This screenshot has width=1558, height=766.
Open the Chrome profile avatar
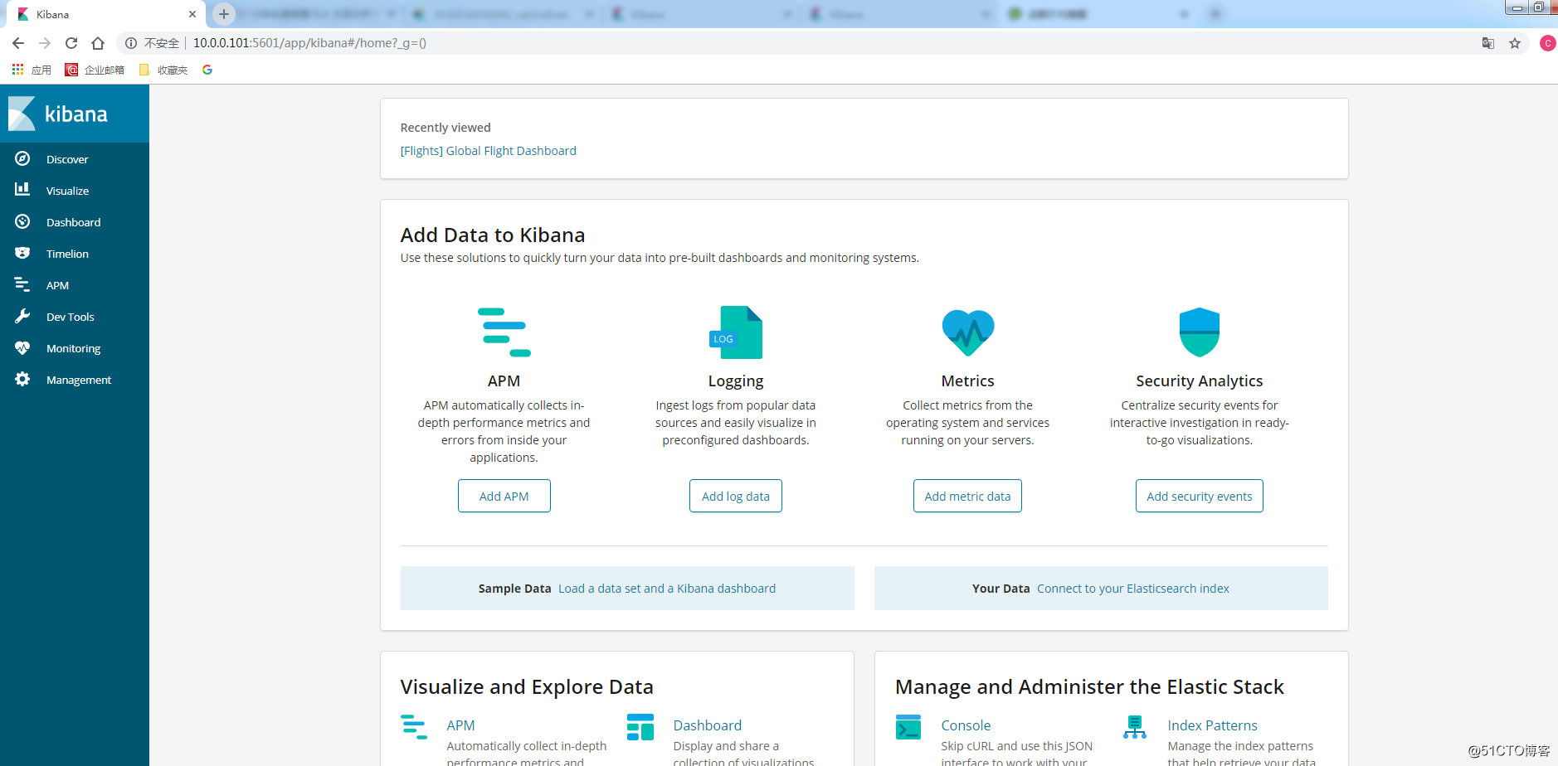click(x=1547, y=43)
